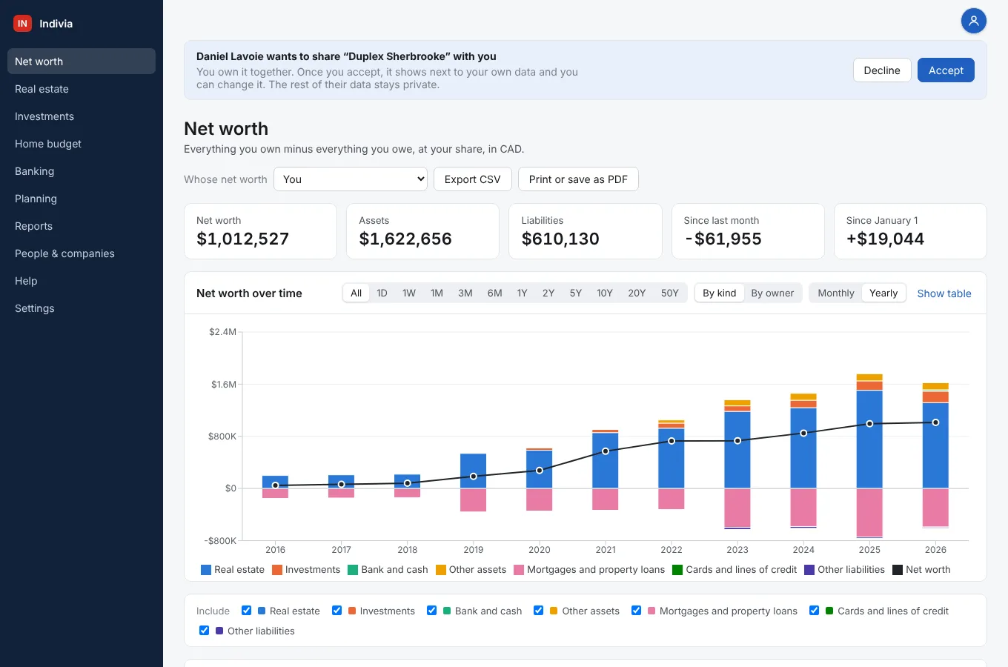Open Planning in the sidebar
This screenshot has width=1008, height=667.
click(x=82, y=199)
